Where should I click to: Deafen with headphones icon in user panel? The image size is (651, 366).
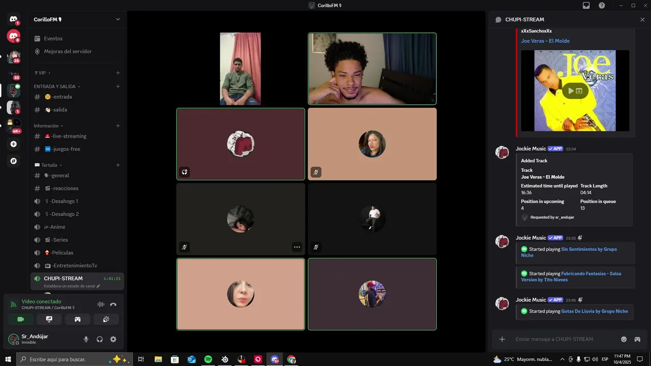coord(100,339)
